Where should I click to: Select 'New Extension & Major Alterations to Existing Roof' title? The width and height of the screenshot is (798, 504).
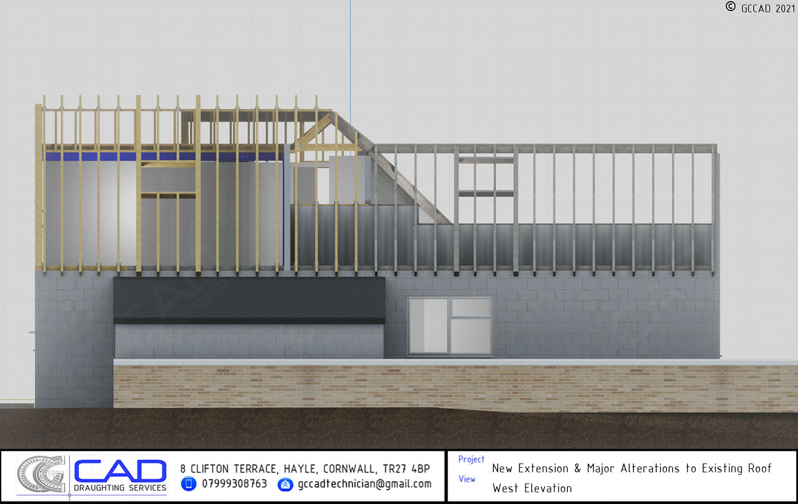632,468
